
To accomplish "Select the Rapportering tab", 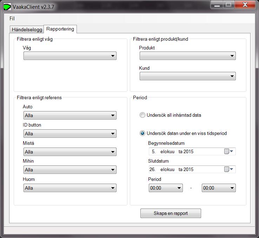I will 60,29.
